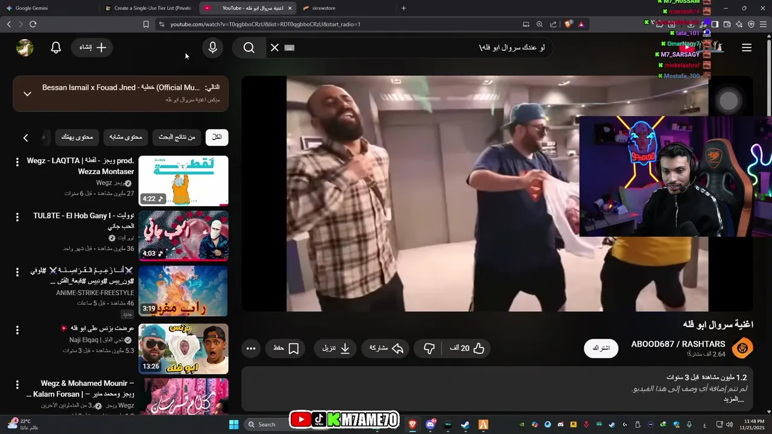Image resolution: width=772 pixels, height=434 pixels.
Task: Show more filter chips with arrow
Action: click(26, 137)
